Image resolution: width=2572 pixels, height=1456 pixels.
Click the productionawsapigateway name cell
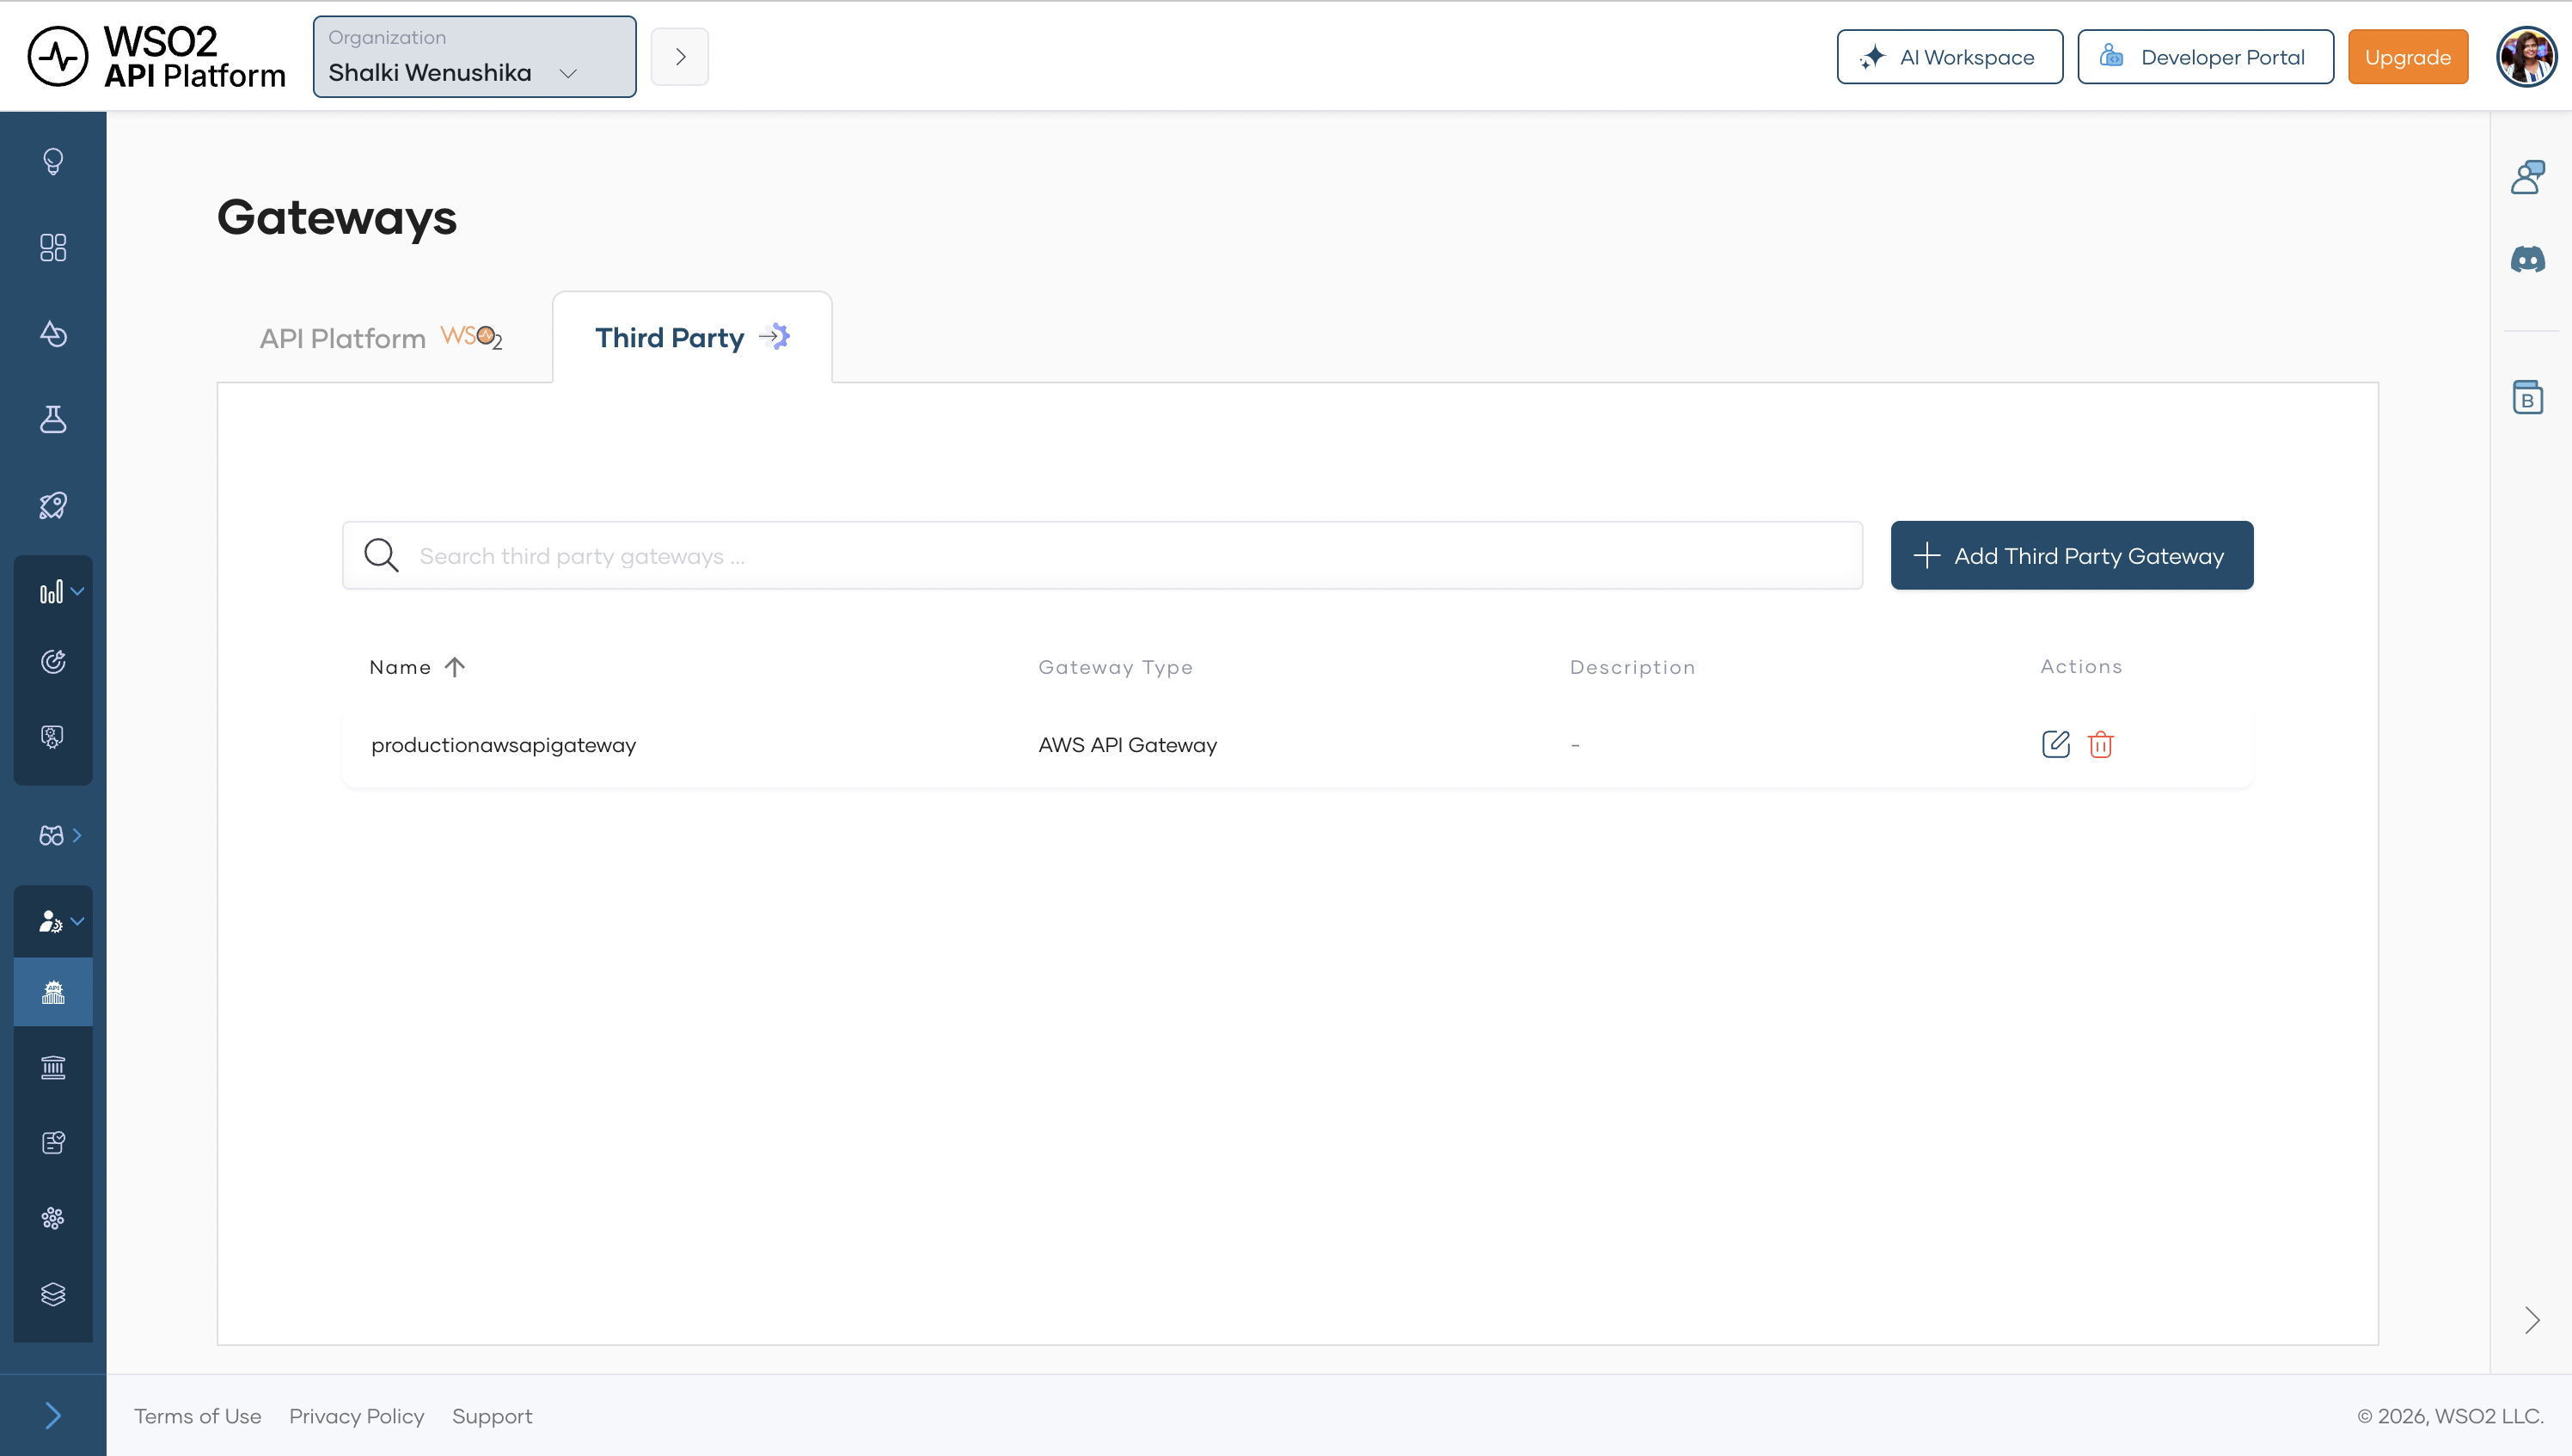504,745
